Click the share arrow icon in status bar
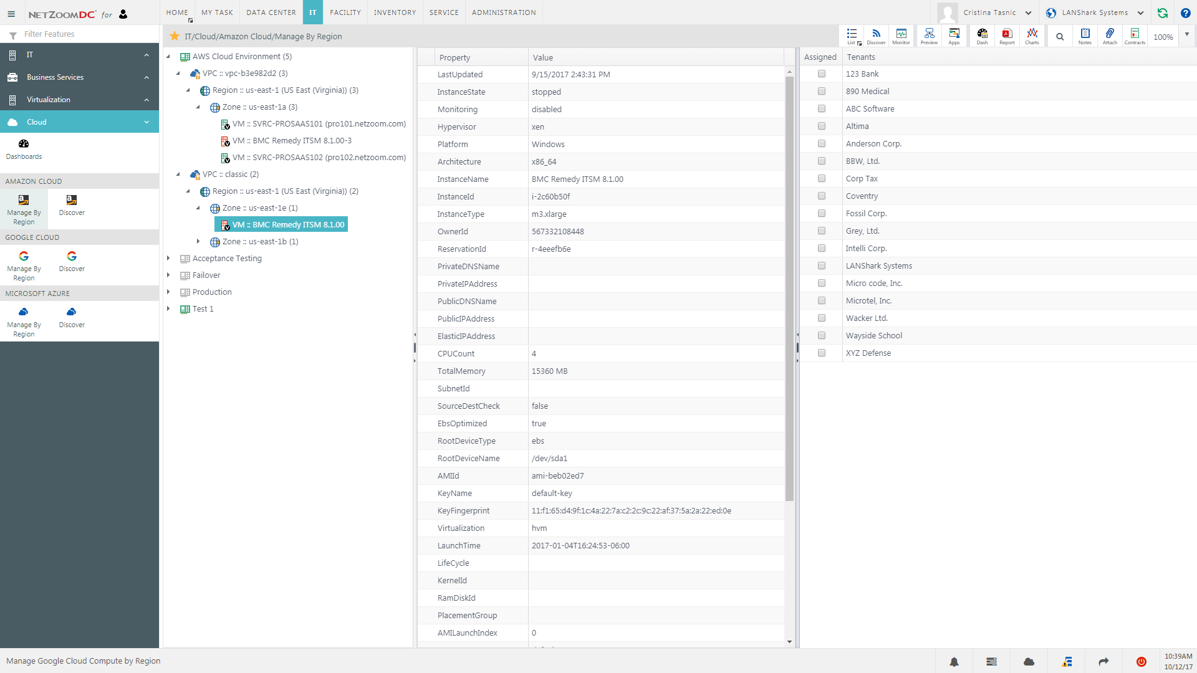 1103,662
